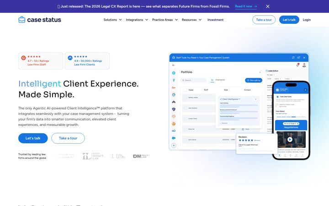Click Let's talk below the hero paragraph

click(33, 138)
